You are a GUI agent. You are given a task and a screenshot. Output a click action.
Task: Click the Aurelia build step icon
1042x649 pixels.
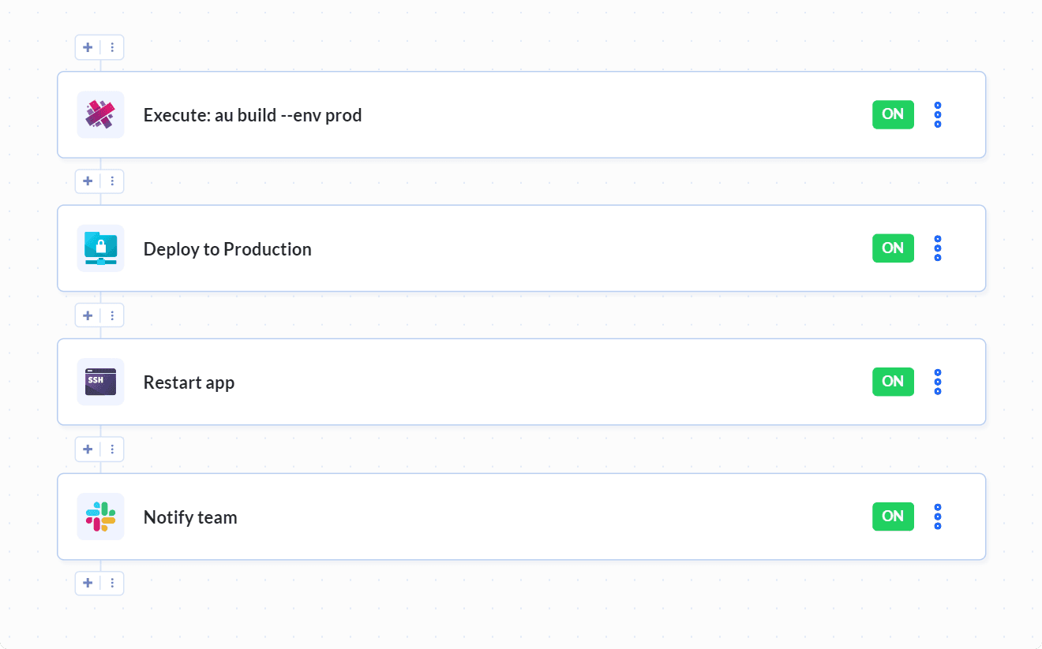(100, 114)
